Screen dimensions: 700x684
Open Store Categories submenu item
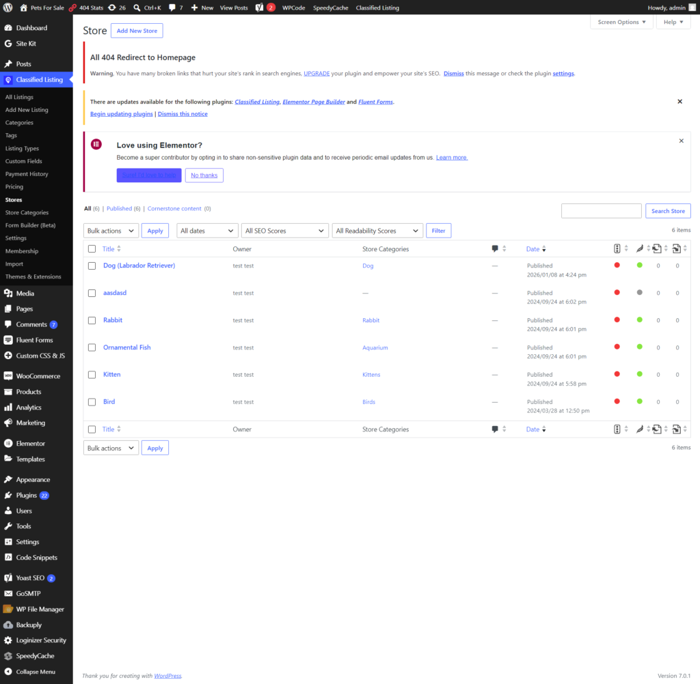27,213
